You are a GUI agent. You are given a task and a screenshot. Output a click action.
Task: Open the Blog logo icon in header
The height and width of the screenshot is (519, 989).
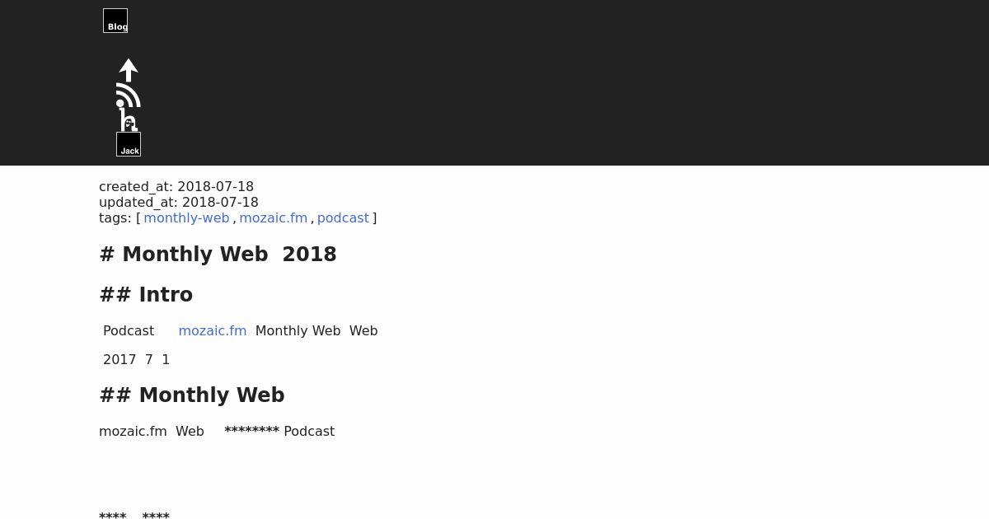pyautogui.click(x=115, y=21)
